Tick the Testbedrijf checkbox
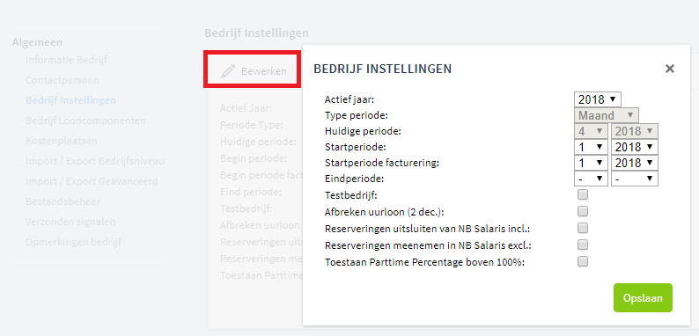The height and width of the screenshot is (336, 699). [x=583, y=194]
